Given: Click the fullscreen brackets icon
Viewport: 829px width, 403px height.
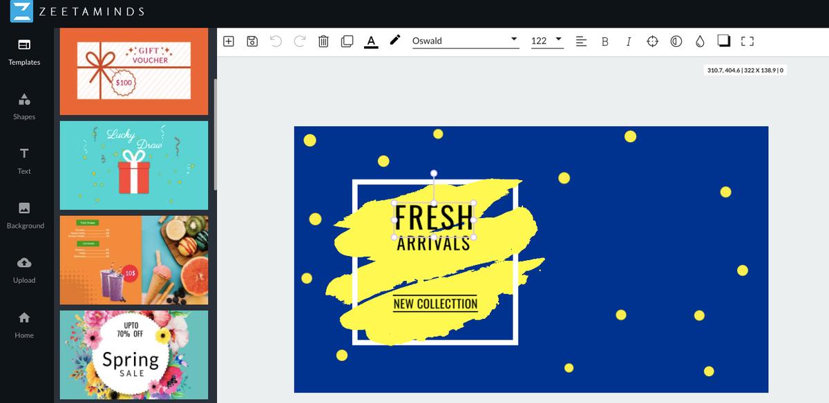Looking at the screenshot, I should tap(747, 41).
